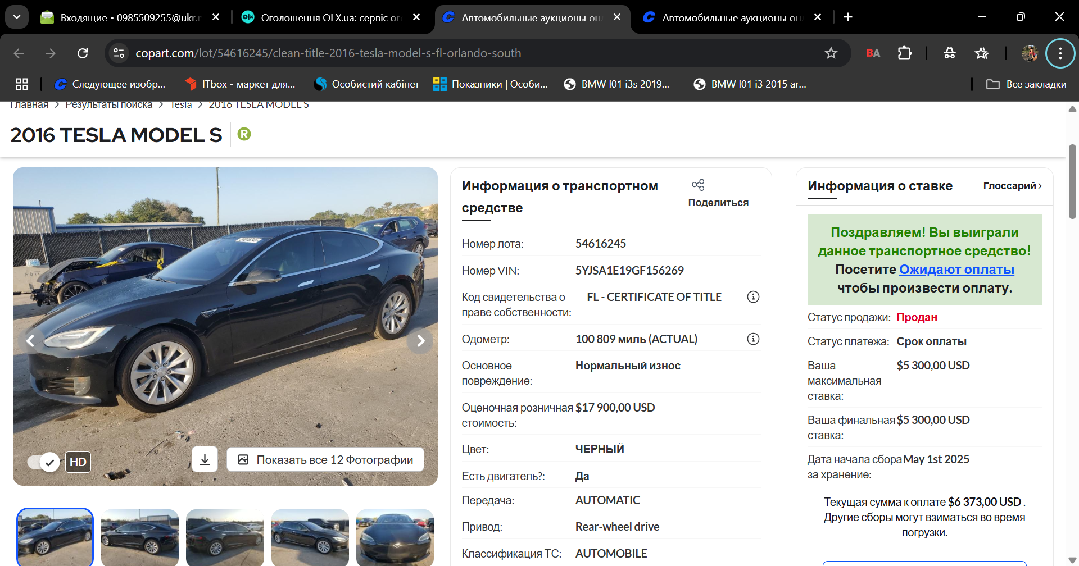Toggle the HD image quality switch
This screenshot has width=1079, height=566.
pyautogui.click(x=44, y=462)
